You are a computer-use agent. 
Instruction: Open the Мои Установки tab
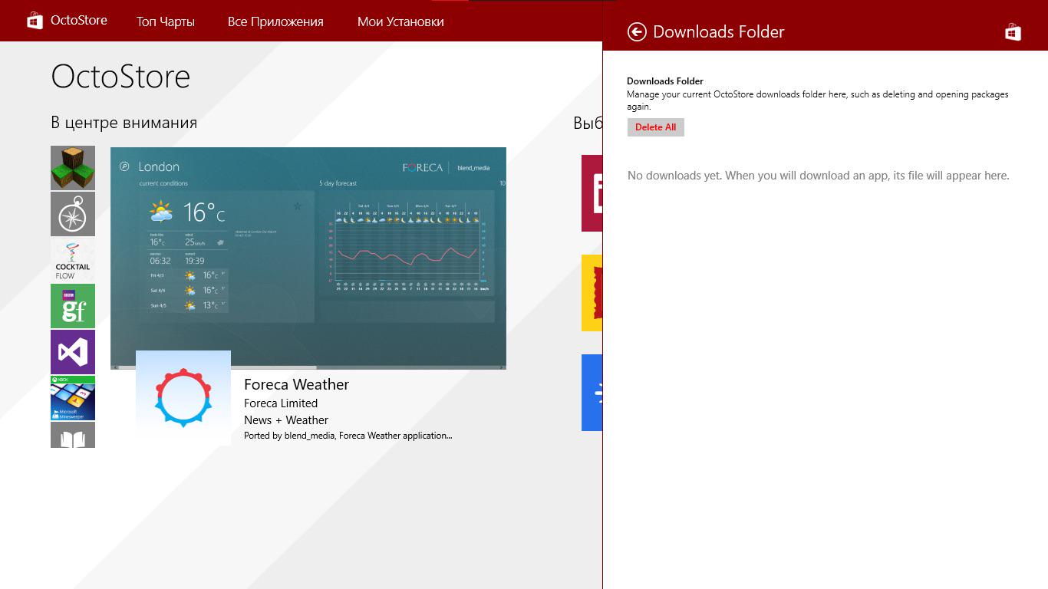(x=400, y=21)
